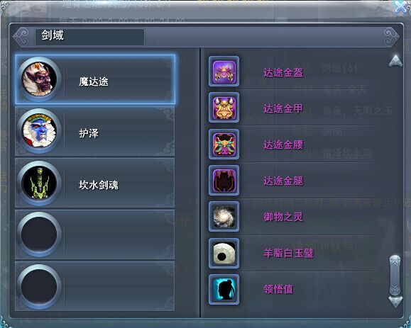The image size is (411, 328).
Task: Open the 达途金腿 leg armor icon
Action: click(224, 181)
